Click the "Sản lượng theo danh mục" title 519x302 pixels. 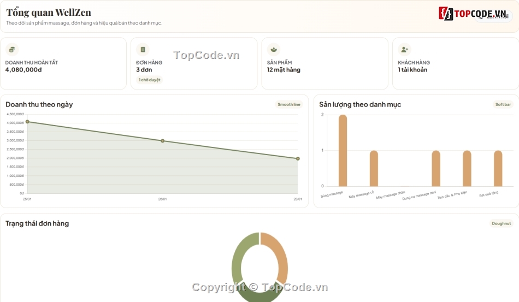(x=360, y=104)
